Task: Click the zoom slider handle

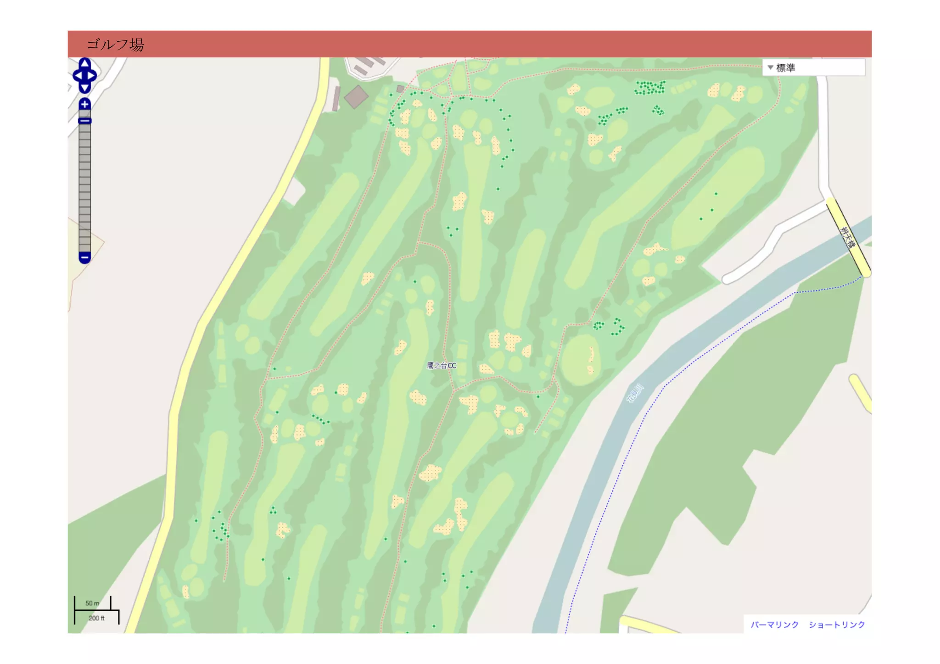Action: [x=84, y=121]
